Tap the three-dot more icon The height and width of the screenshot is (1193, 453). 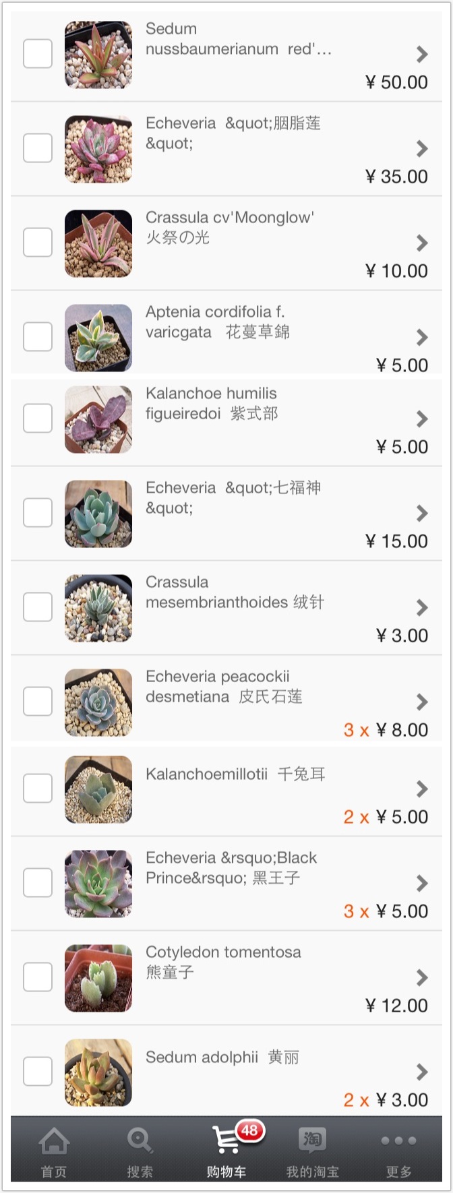click(x=398, y=1140)
